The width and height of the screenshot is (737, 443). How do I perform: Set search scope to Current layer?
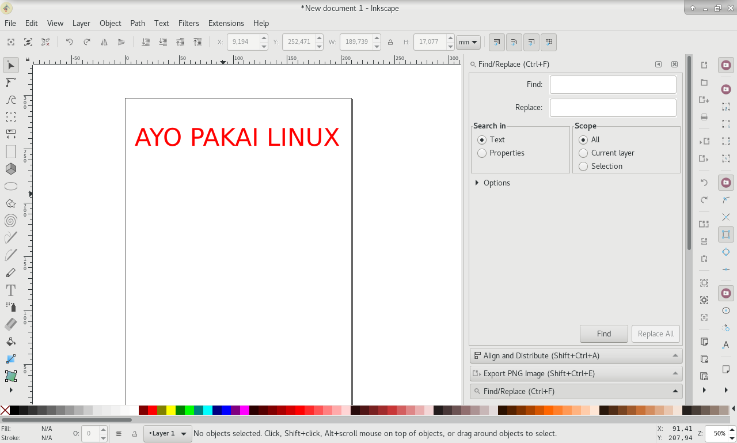coord(583,153)
